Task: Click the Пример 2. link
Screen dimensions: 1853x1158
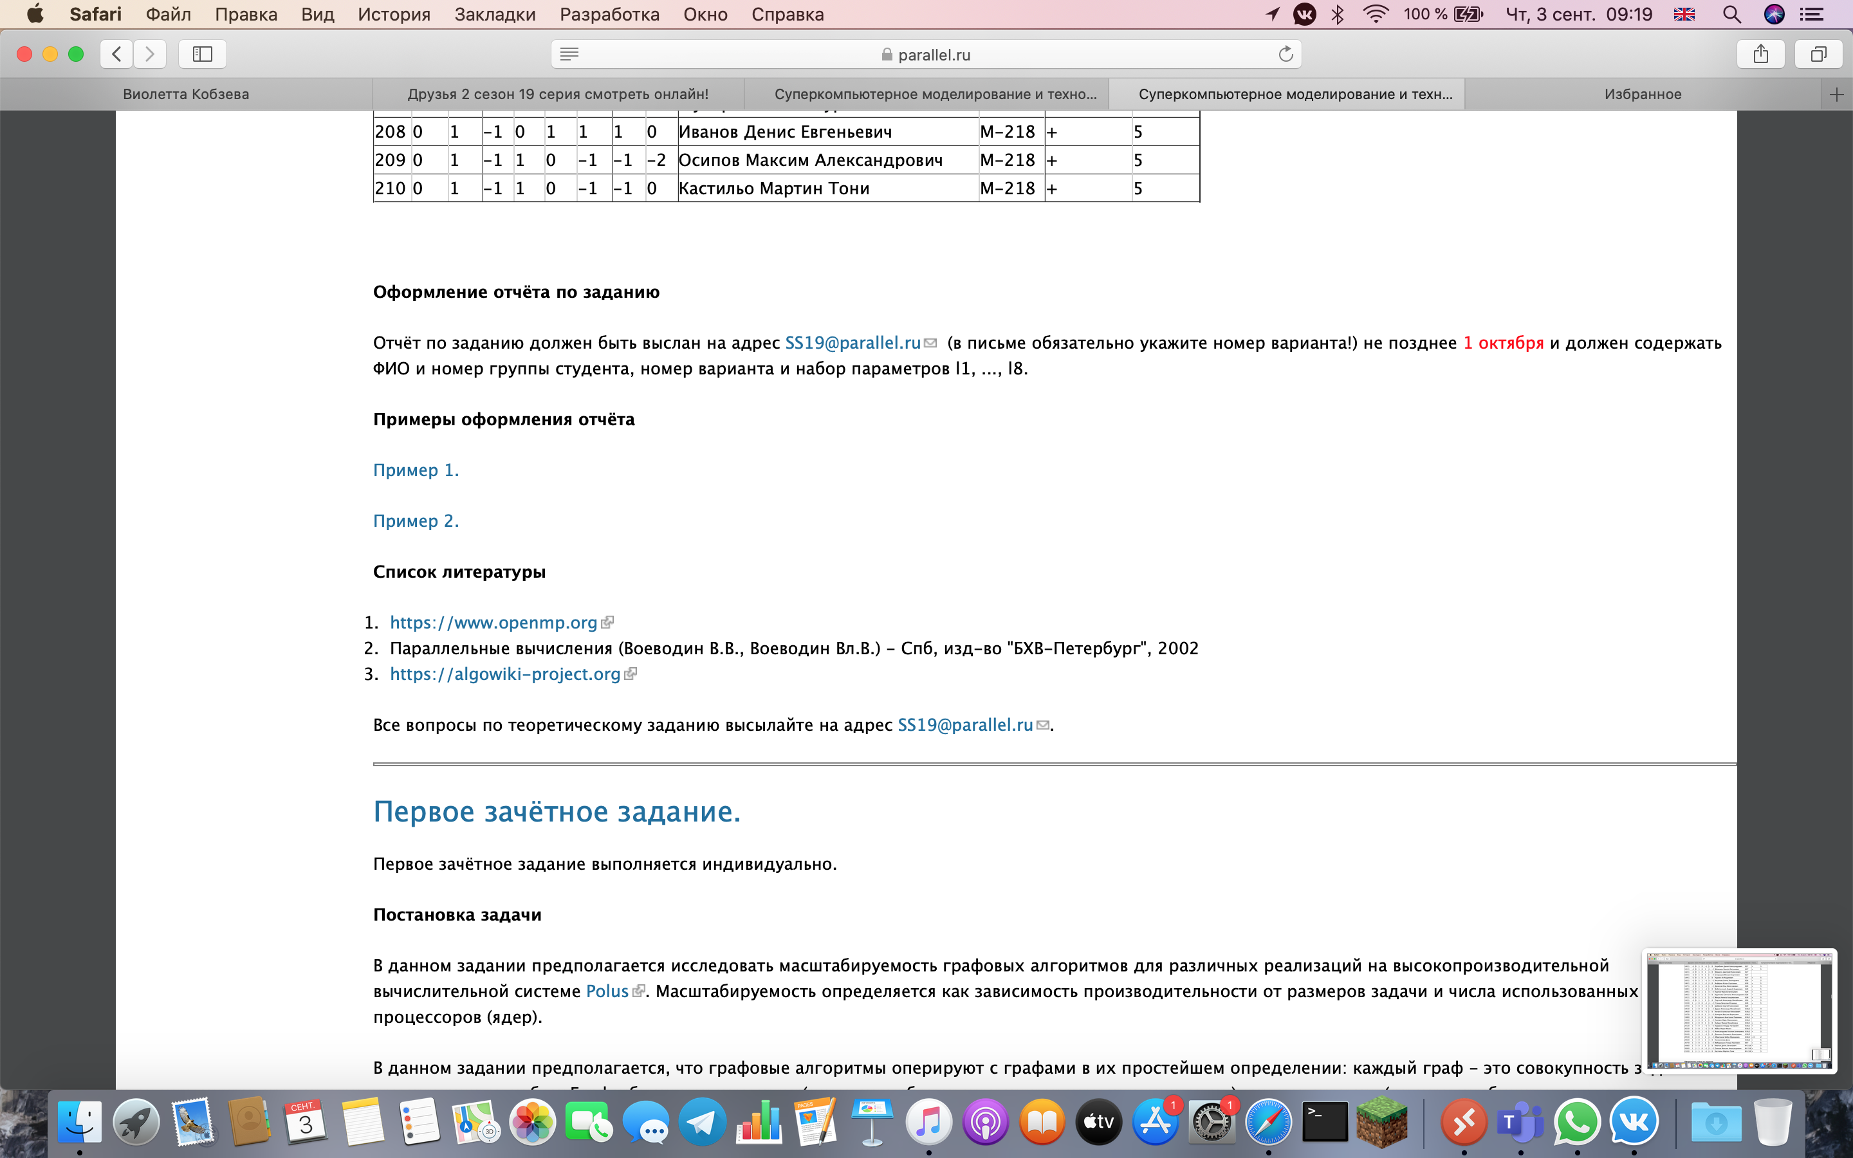Action: coord(416,521)
